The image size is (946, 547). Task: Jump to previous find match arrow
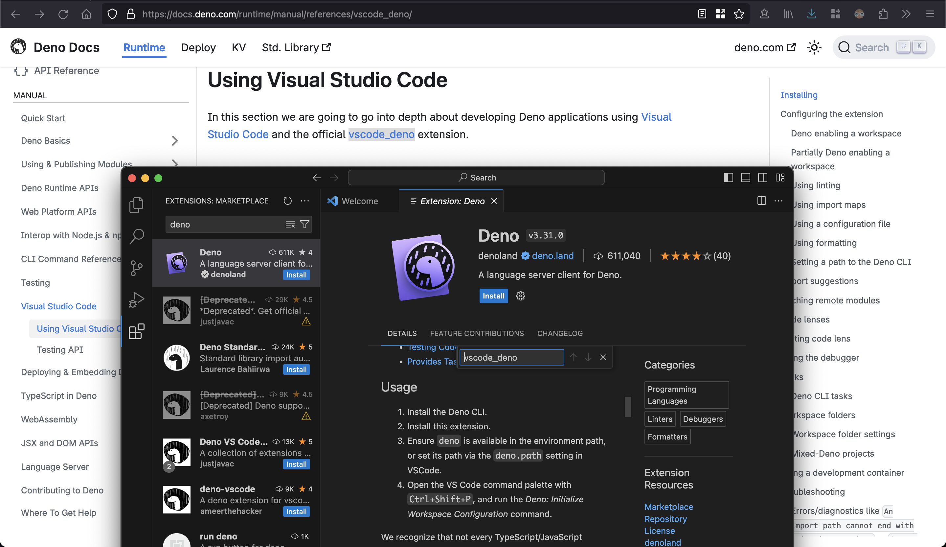573,357
